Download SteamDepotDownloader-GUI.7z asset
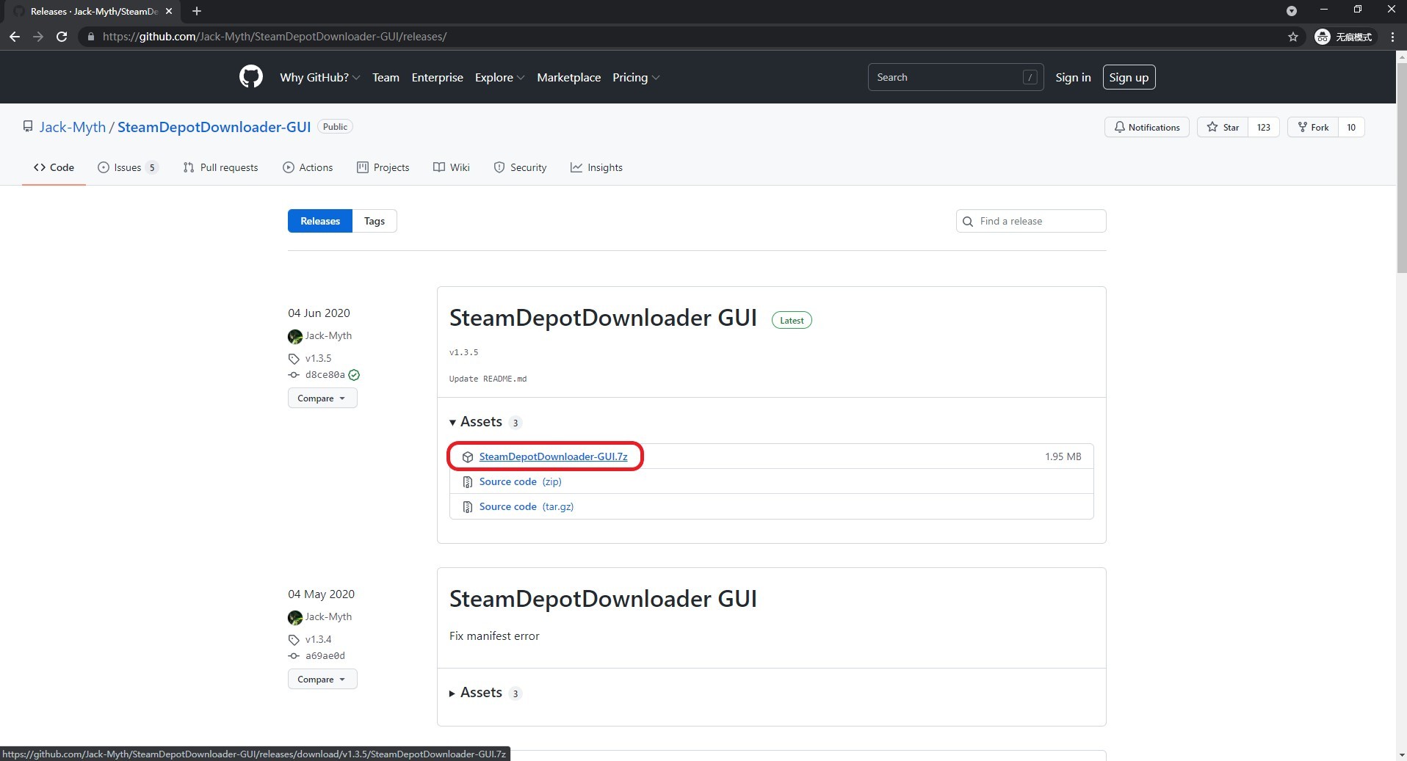1407x761 pixels. [x=553, y=456]
